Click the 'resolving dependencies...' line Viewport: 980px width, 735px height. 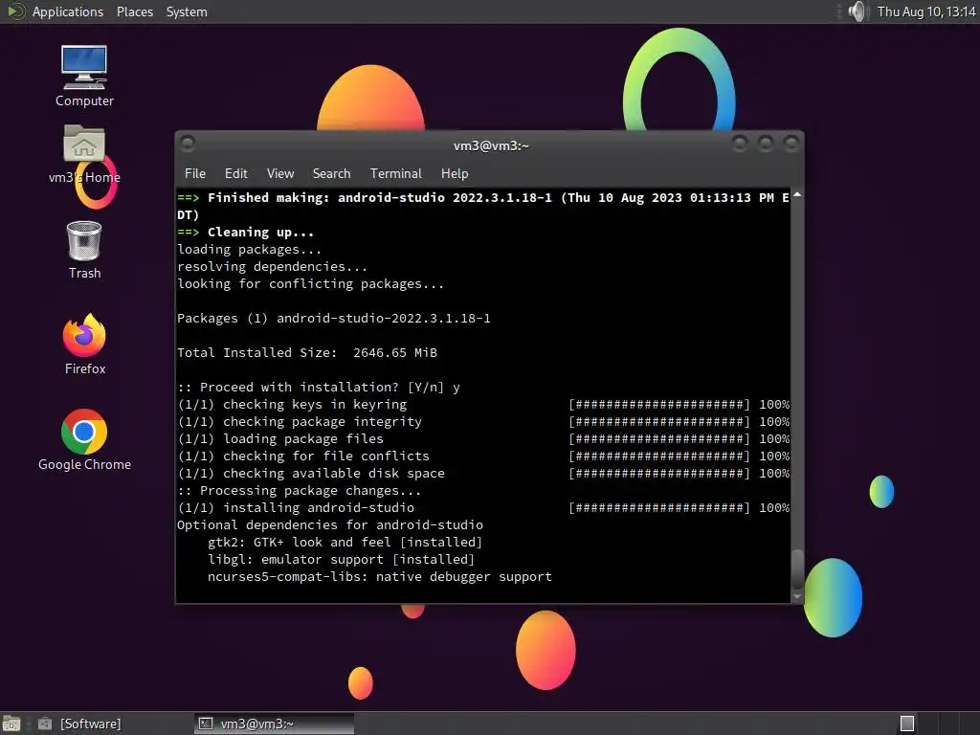tap(272, 266)
